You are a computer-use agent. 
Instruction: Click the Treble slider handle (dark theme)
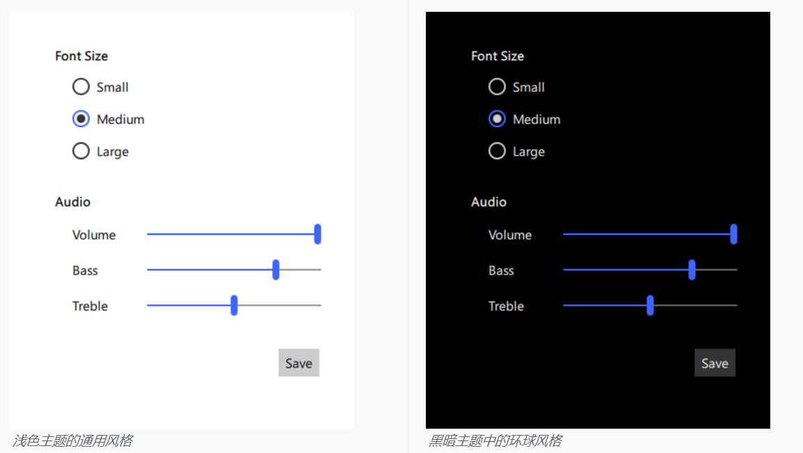649,306
